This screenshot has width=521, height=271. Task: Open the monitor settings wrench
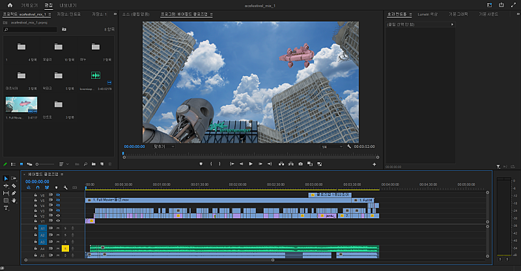[x=349, y=147]
